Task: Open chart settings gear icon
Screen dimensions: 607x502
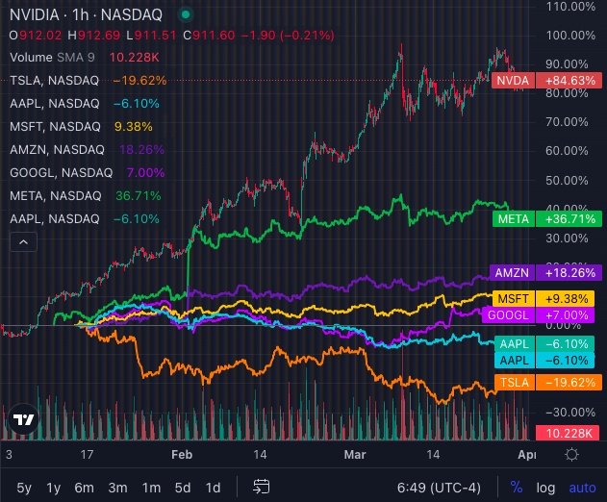Action: 571,454
